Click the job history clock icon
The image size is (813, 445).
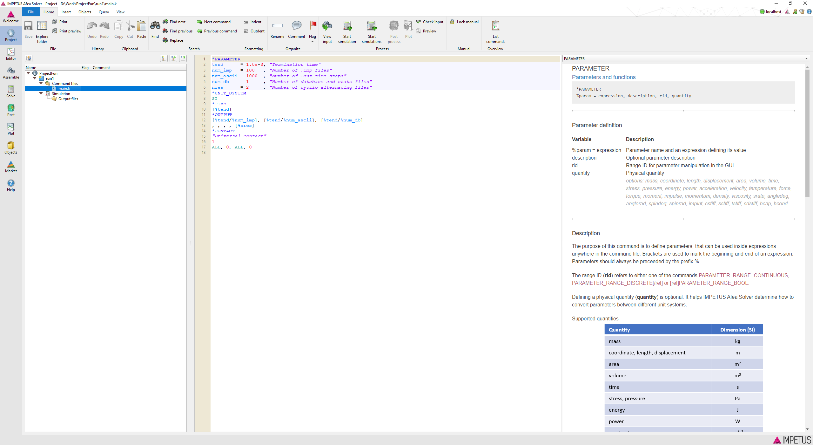tap(802, 12)
